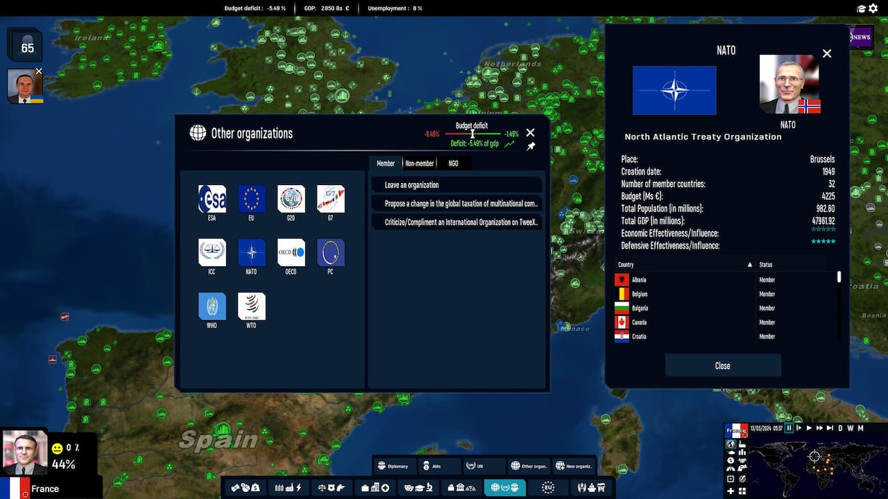The image size is (888, 499).
Task: Open the New organization submenu
Action: tap(574, 466)
